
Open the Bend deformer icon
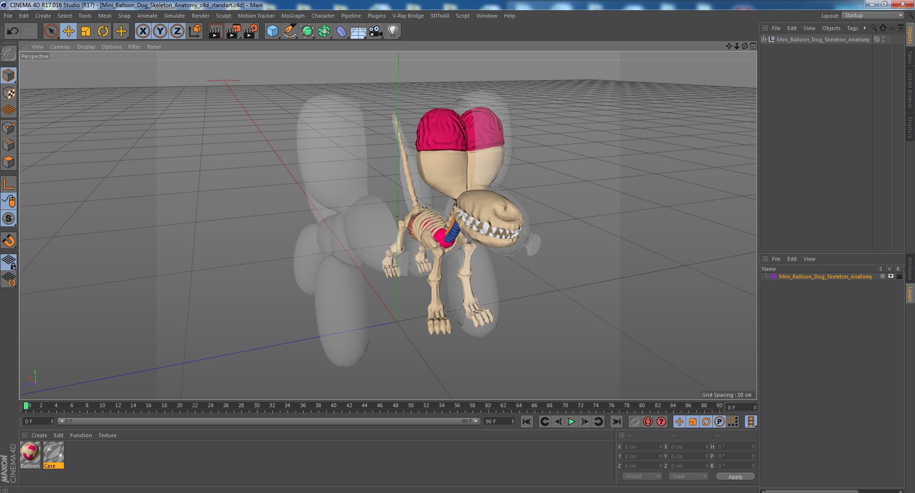tap(341, 31)
